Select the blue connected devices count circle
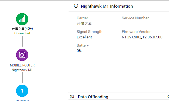 [22, 91]
